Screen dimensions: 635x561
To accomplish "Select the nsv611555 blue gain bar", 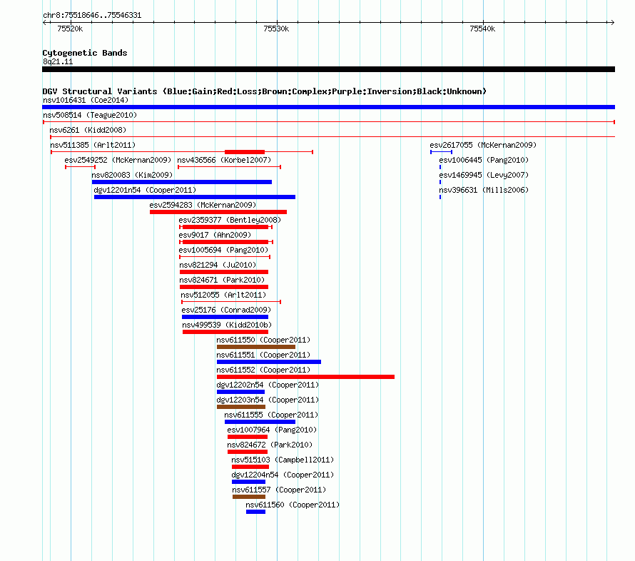I will pos(260,422).
